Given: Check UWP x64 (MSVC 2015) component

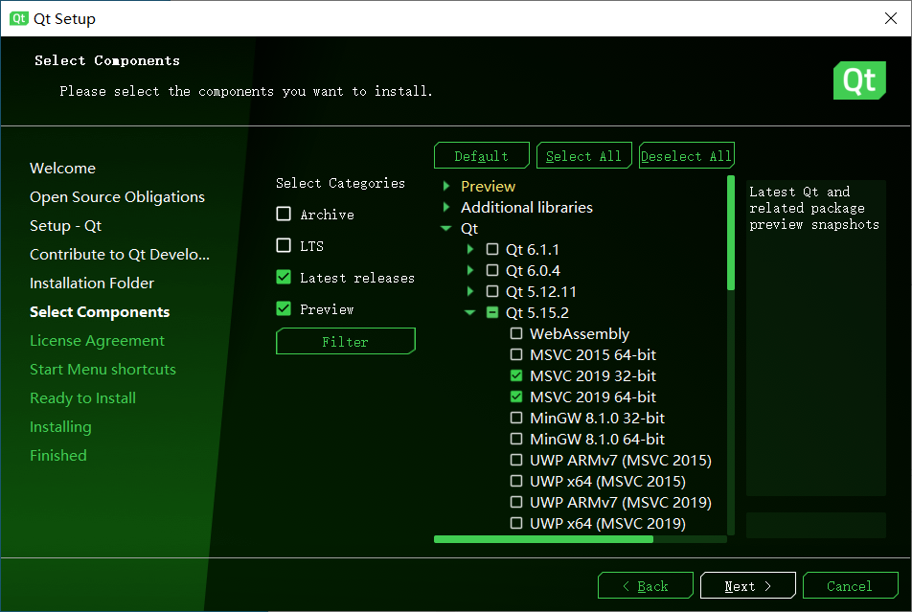Looking at the screenshot, I should click(x=516, y=481).
